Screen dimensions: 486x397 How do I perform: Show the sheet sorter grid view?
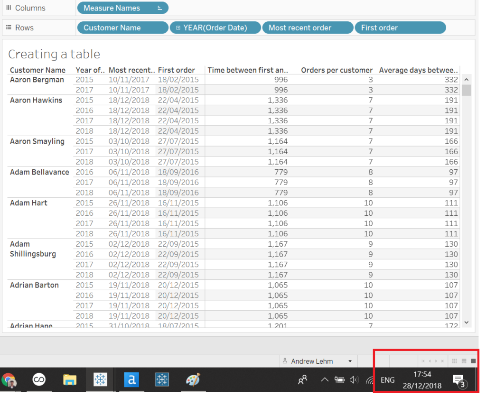pyautogui.click(x=454, y=361)
